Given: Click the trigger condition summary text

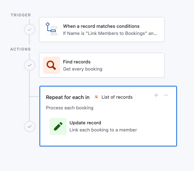Looking at the screenshot, I should click(x=110, y=33).
